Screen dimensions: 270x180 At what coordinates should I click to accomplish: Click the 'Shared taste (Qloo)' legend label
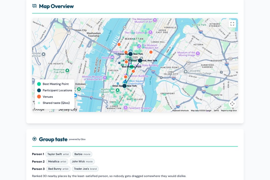[x=56, y=103]
